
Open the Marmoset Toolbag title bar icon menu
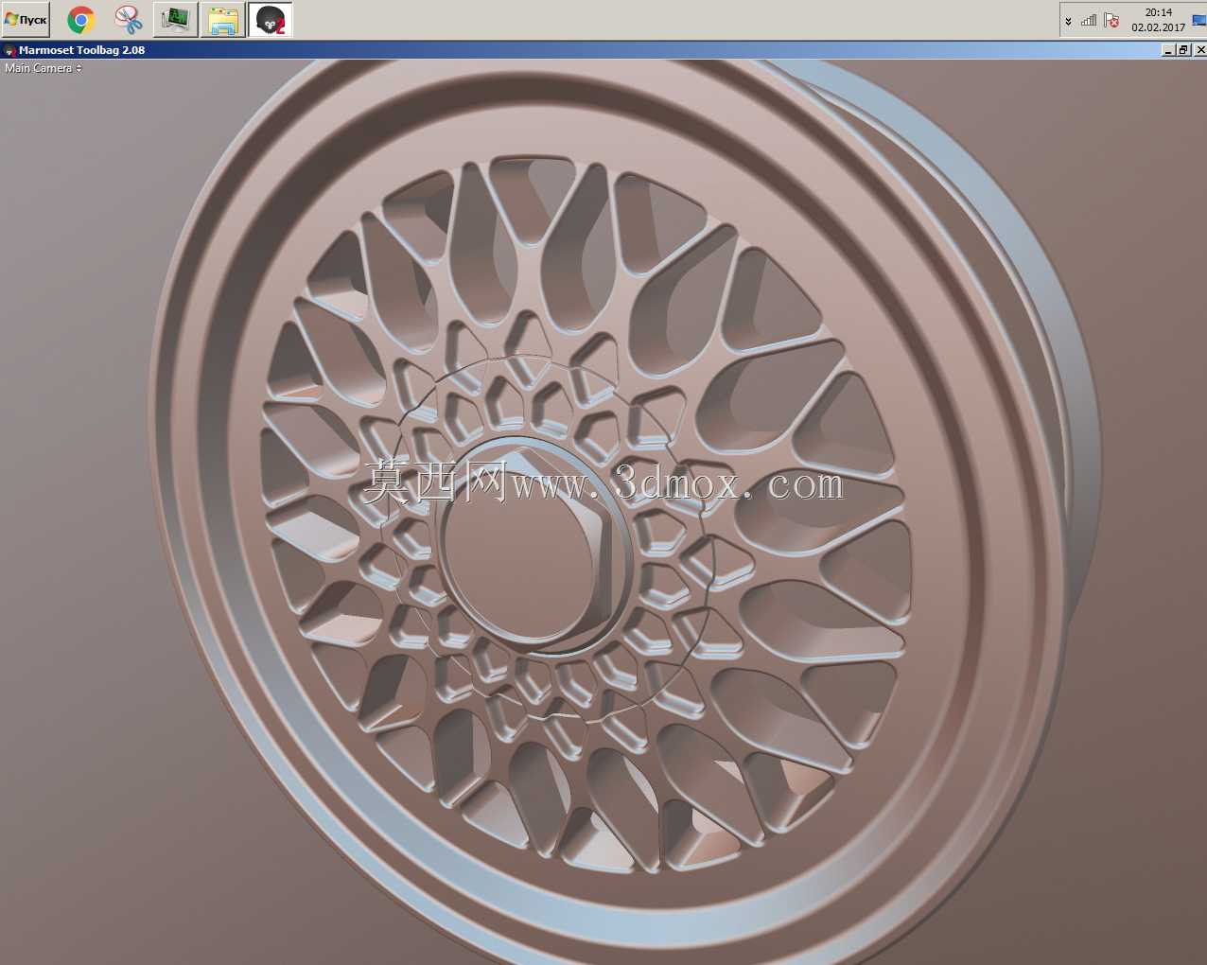[9, 50]
